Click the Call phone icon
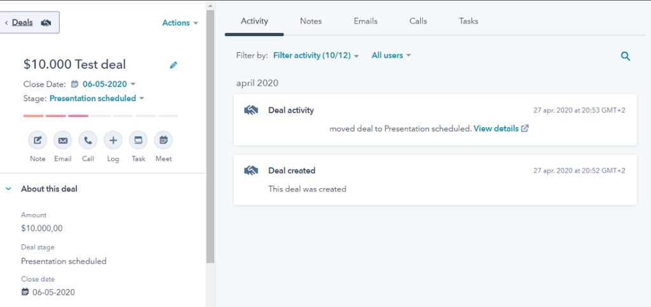This screenshot has height=307, width=651. 88,140
